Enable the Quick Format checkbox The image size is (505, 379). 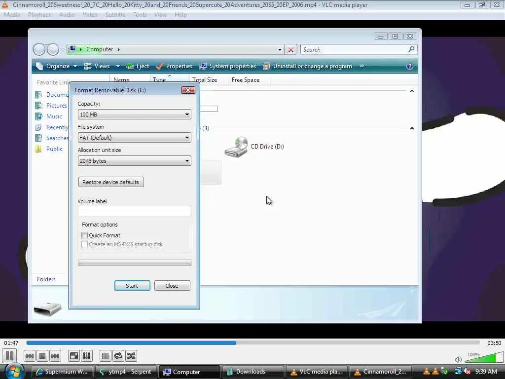point(85,235)
